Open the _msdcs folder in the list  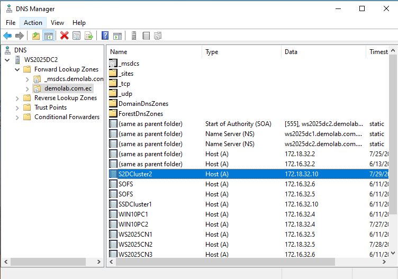129,64
